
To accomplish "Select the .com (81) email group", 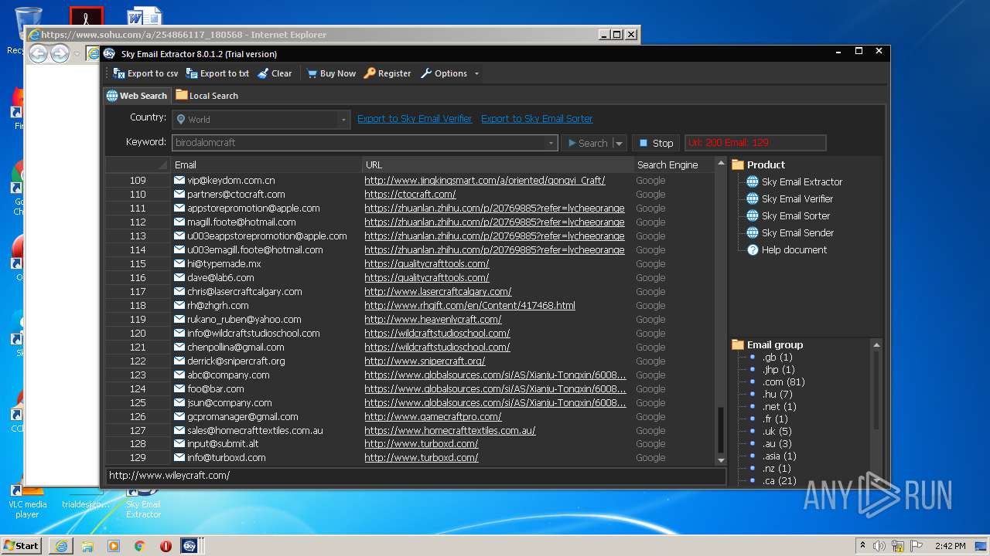I will [x=783, y=381].
